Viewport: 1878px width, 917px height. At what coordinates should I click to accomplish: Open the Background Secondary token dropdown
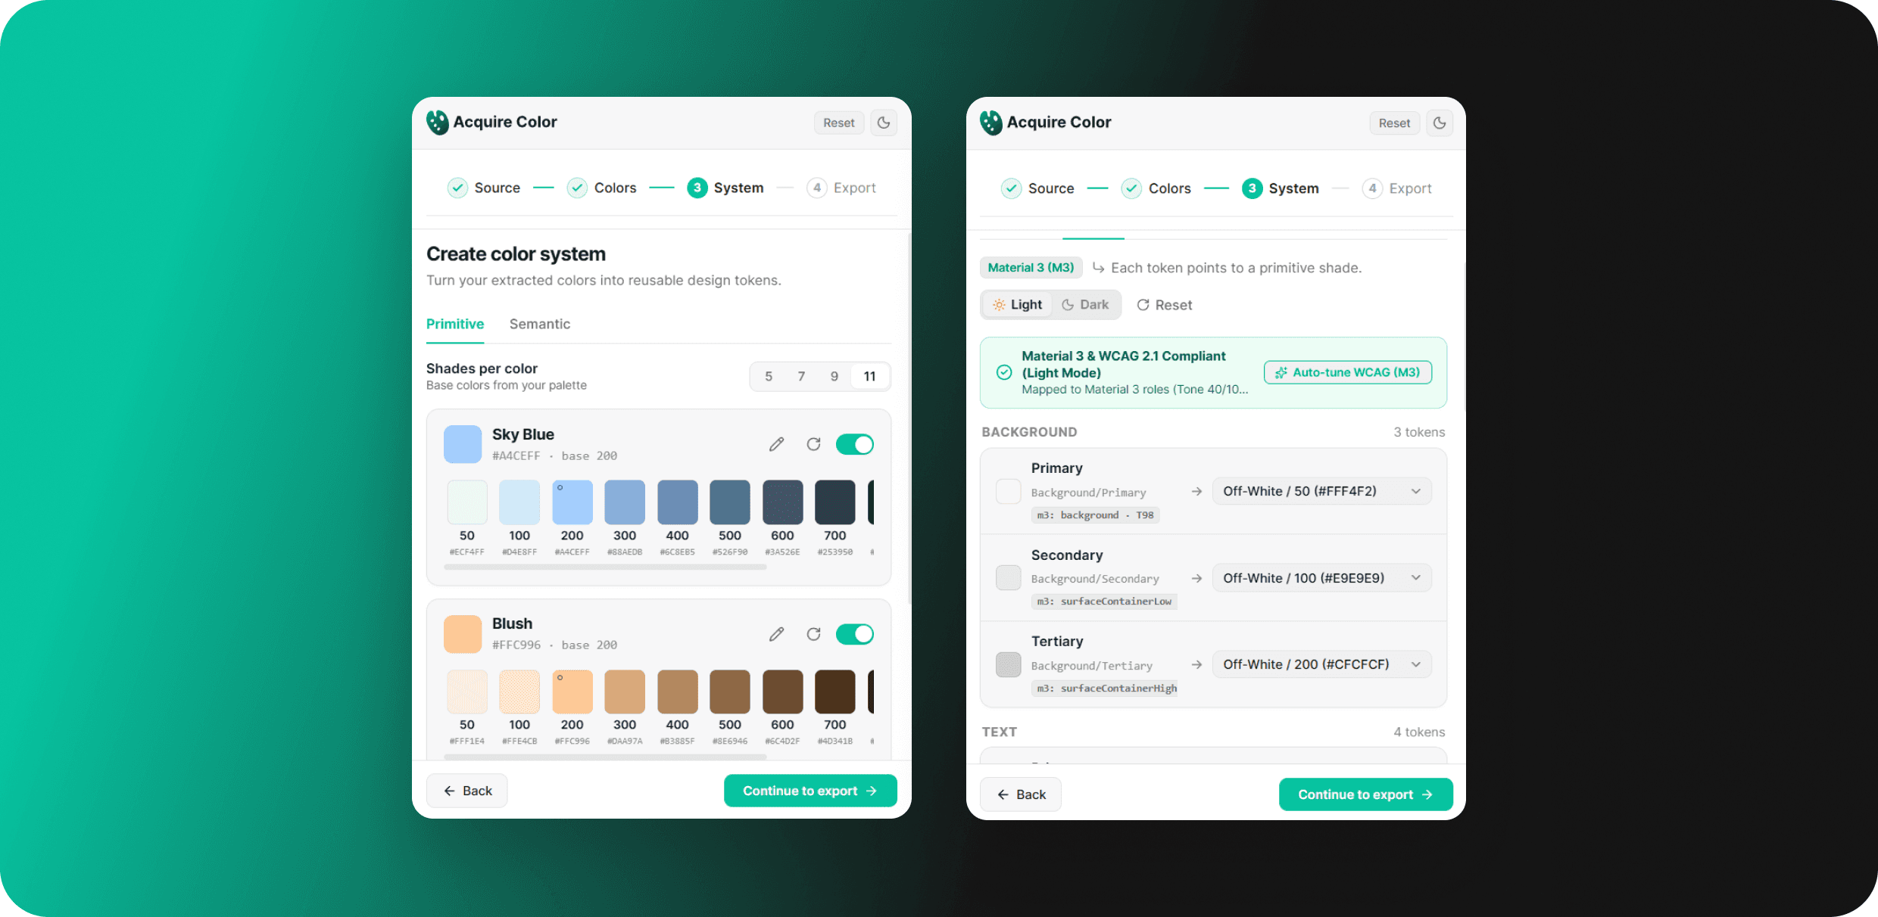click(x=1321, y=578)
